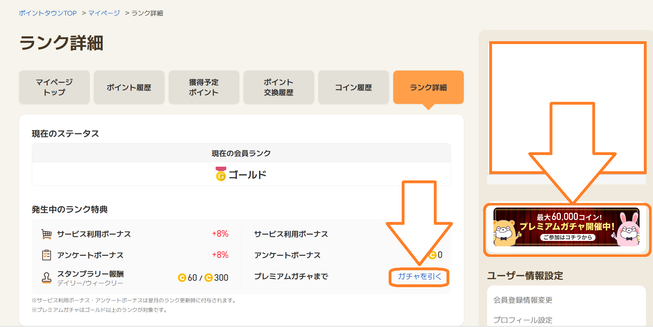
Task: Click the ガチャを引く link
Action: (419, 277)
